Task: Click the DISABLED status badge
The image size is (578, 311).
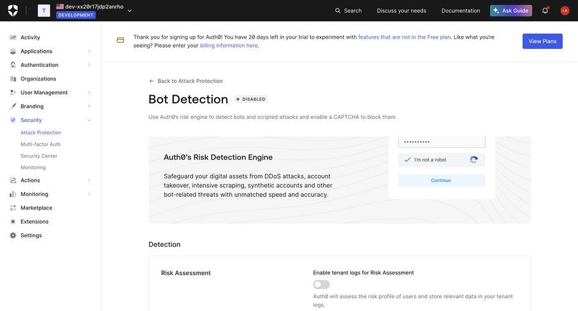Action: (251, 99)
